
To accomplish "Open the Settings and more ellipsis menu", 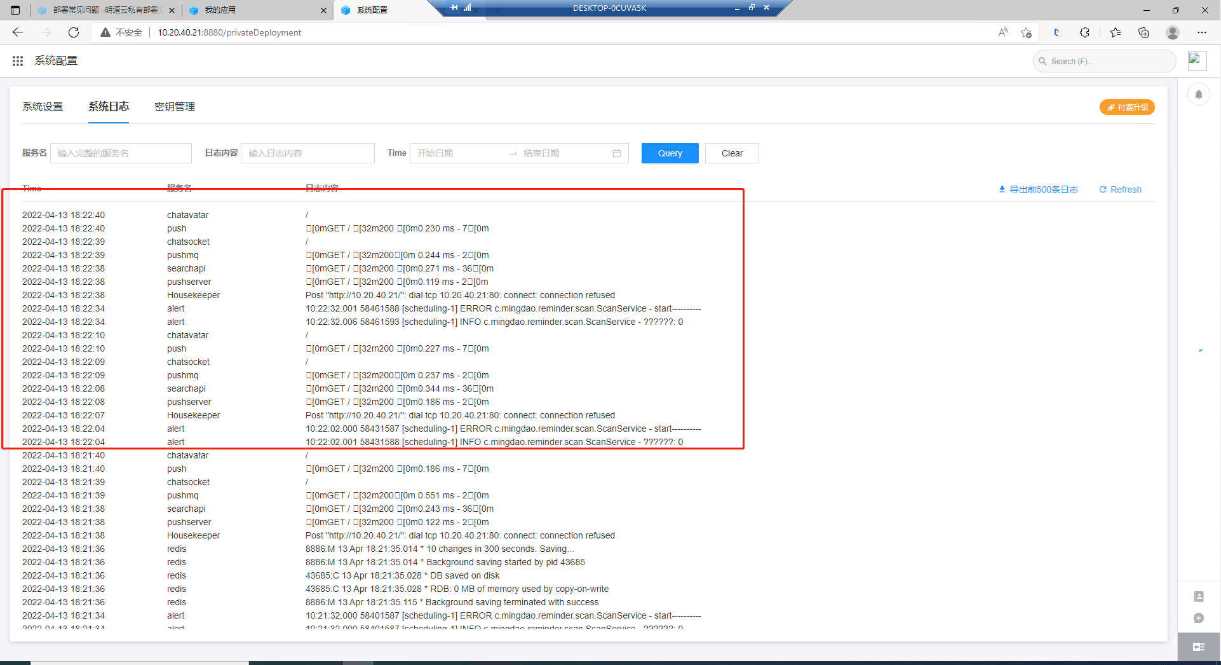I will [x=1203, y=32].
